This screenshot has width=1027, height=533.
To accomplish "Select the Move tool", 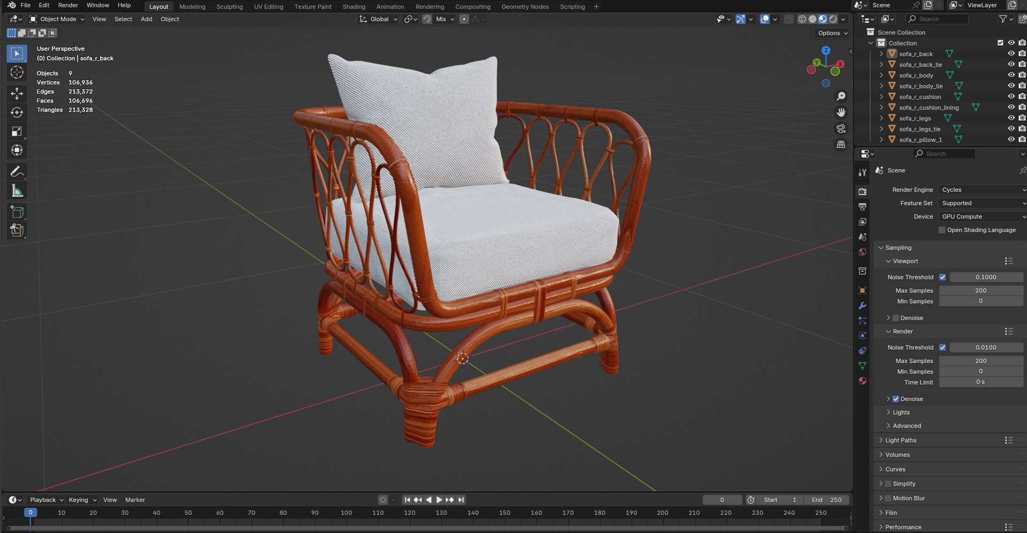I will pyautogui.click(x=17, y=93).
